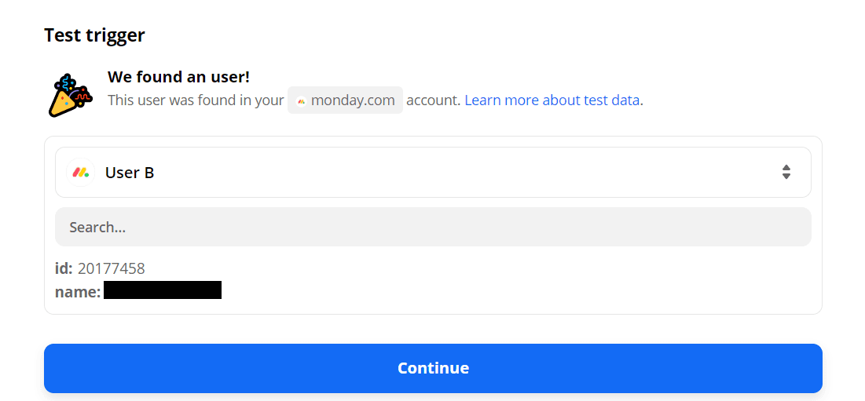Open the User B record dropdown
Image resolution: width=865 pixels, height=401 pixels.
pyautogui.click(x=433, y=173)
